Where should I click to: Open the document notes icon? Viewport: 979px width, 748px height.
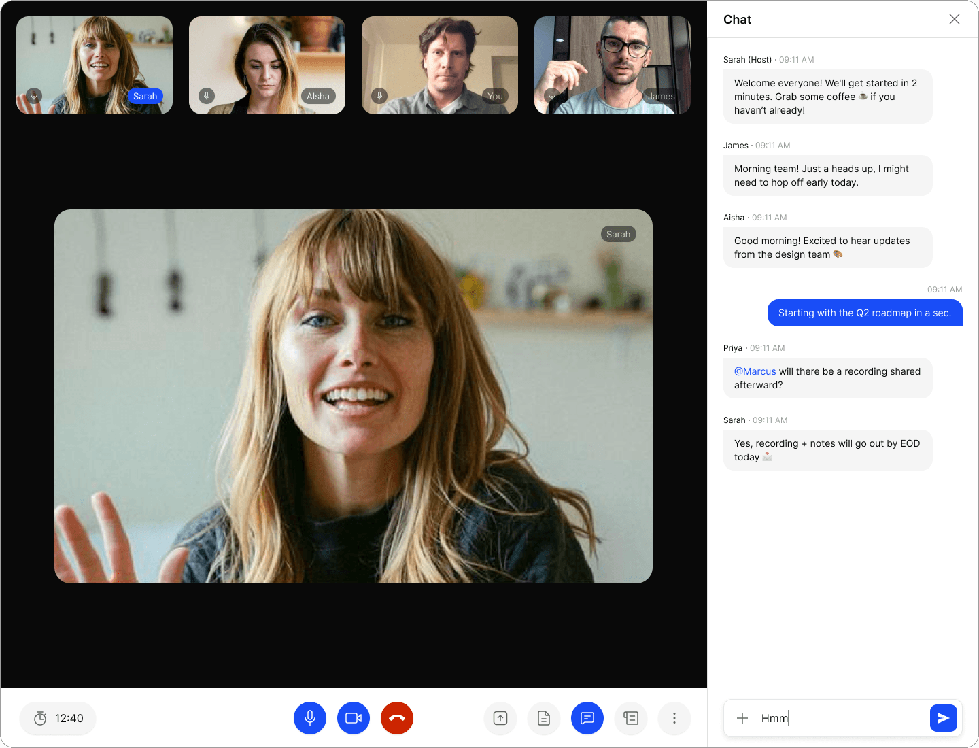(x=544, y=718)
